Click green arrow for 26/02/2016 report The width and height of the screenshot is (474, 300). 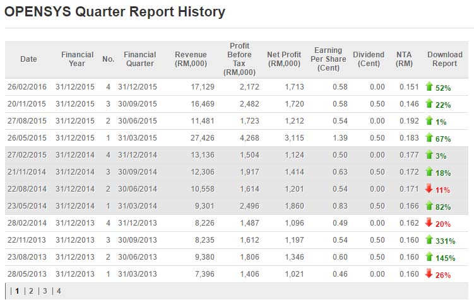[429, 87]
